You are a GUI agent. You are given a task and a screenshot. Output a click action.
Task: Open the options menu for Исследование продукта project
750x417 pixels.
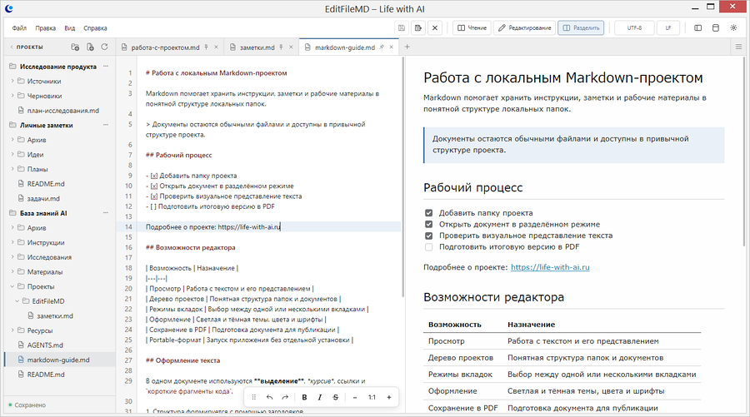[106, 67]
